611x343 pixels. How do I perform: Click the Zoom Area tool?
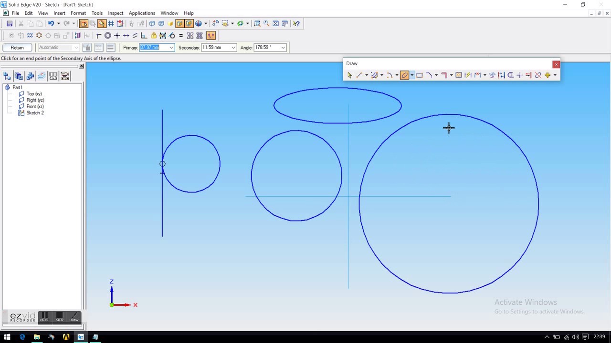point(257,23)
